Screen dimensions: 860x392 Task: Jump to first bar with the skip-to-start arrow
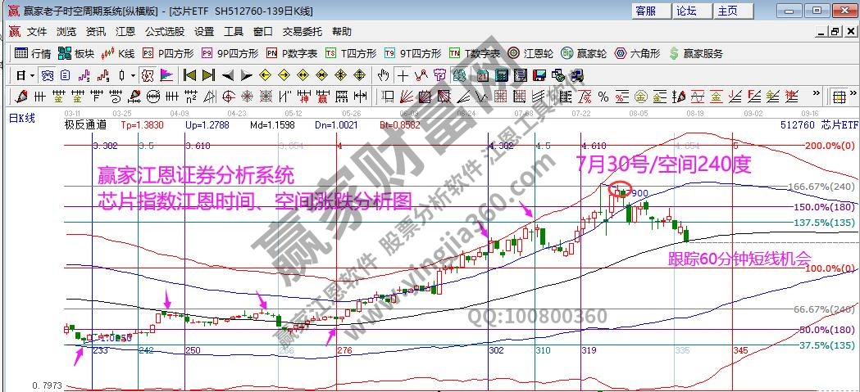tap(190, 75)
